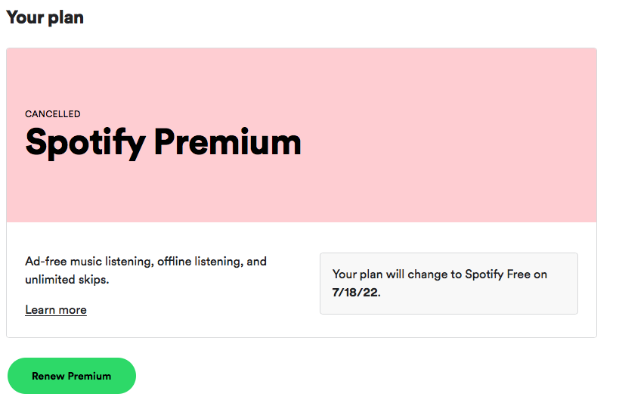Click the word plan in page heading

(66, 18)
